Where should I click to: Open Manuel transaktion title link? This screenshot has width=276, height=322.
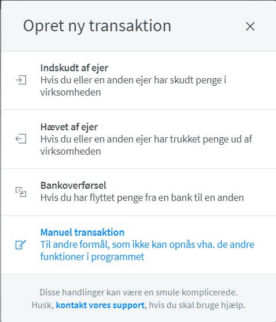click(83, 232)
